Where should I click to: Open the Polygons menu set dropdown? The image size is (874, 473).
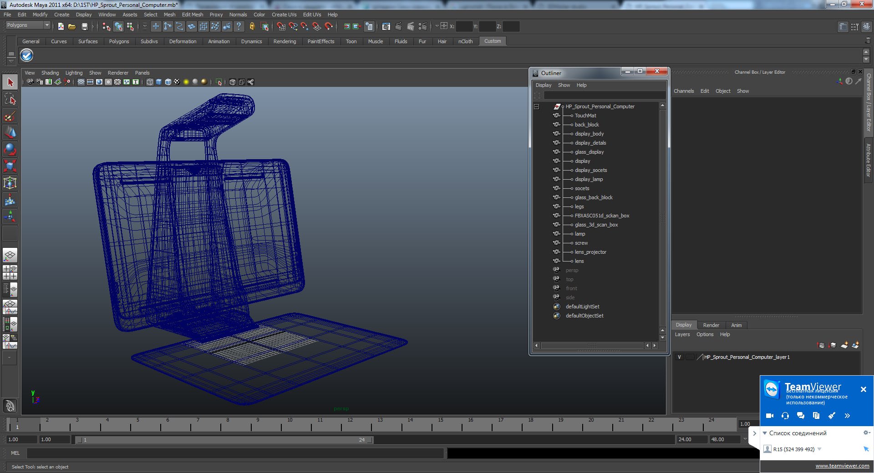click(27, 25)
